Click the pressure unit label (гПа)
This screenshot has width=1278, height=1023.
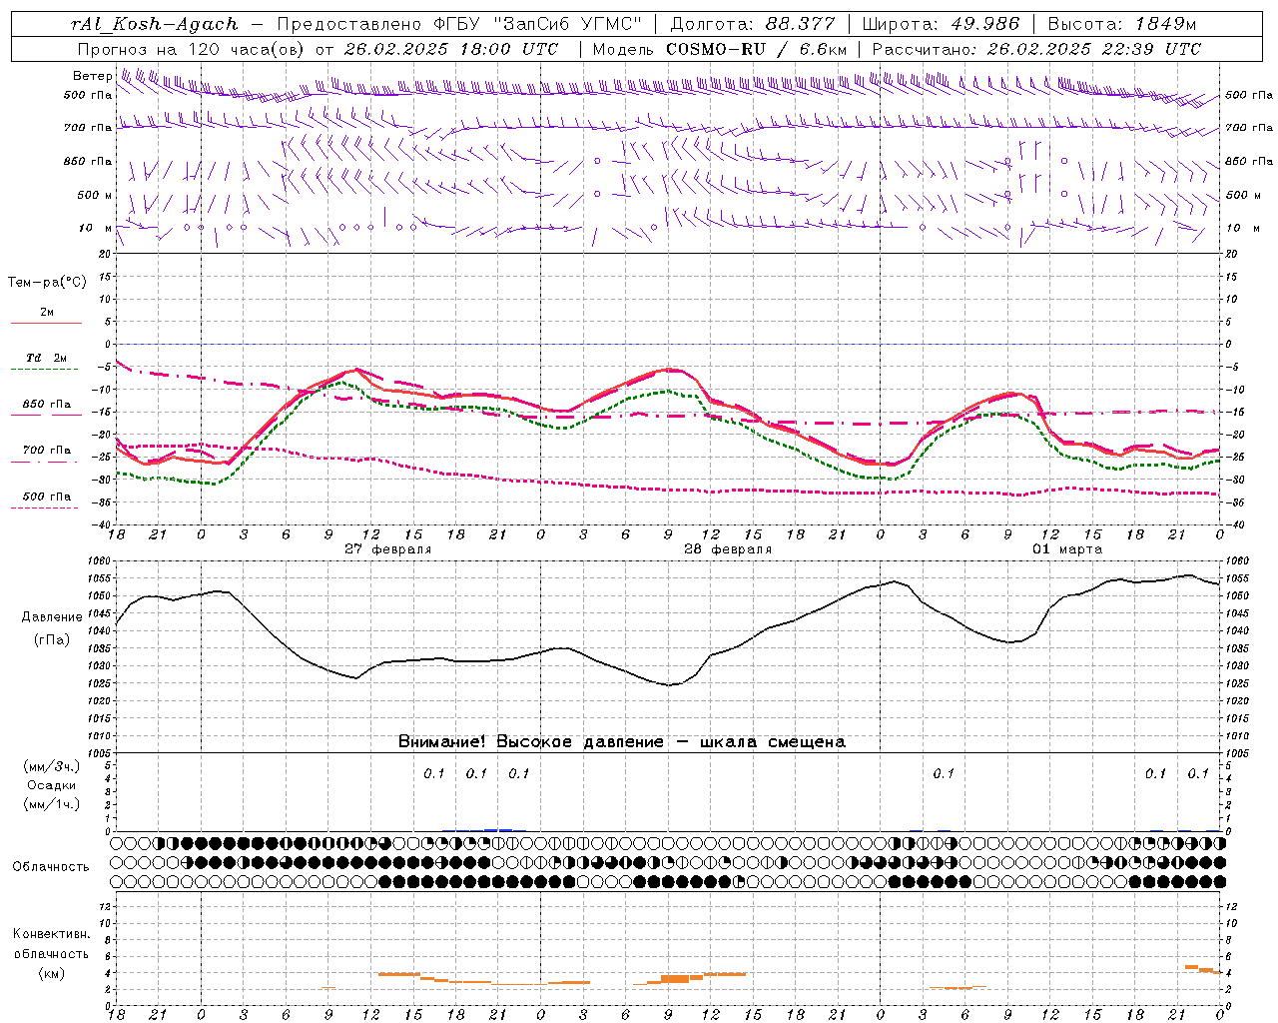point(52,639)
